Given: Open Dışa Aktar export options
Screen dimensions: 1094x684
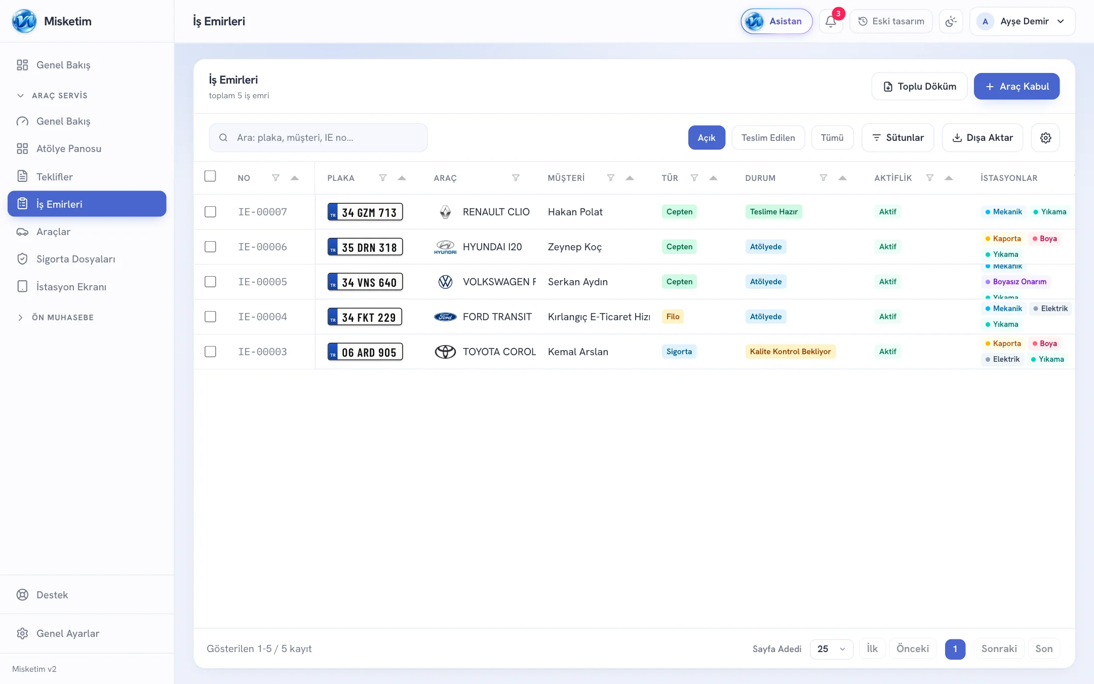Looking at the screenshot, I should tap(982, 138).
